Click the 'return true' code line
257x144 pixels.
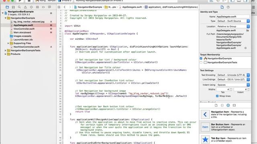click(82, 112)
